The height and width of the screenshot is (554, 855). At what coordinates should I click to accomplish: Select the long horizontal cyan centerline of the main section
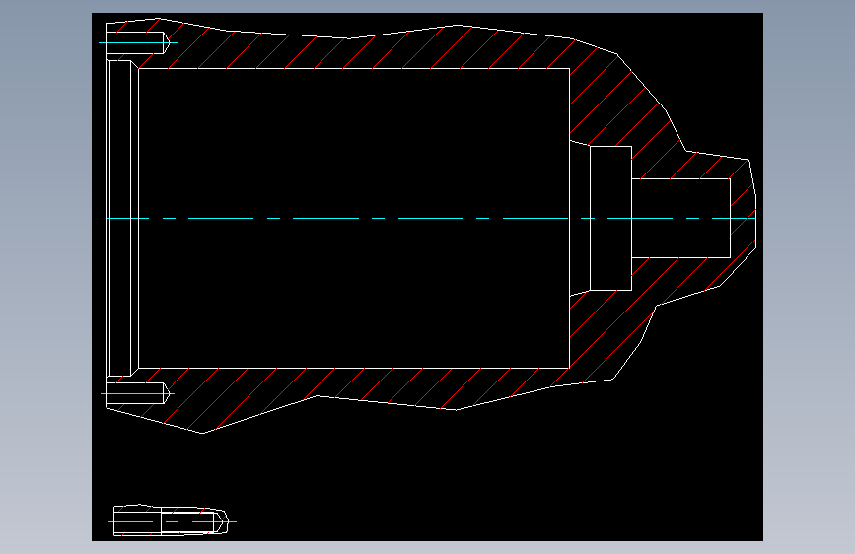click(x=431, y=218)
